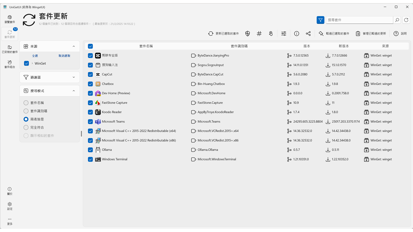This screenshot has height=232, width=413.
Task: Click the interactive update hand icon
Action: click(x=271, y=34)
